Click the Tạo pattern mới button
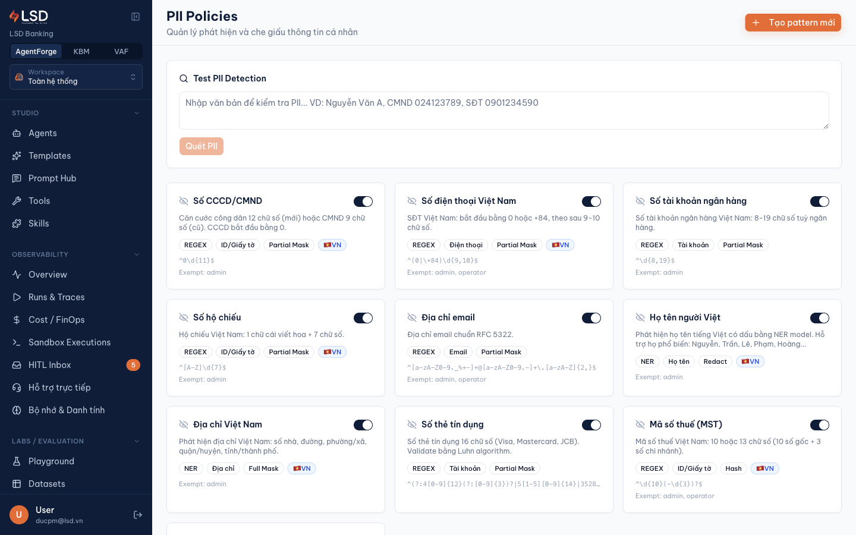 click(793, 23)
